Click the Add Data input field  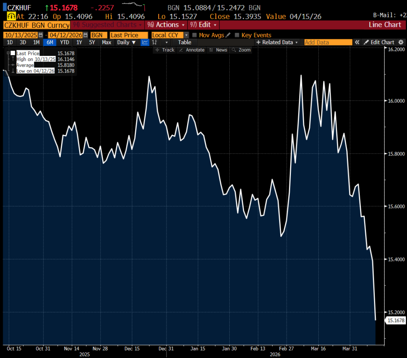tap(328, 42)
